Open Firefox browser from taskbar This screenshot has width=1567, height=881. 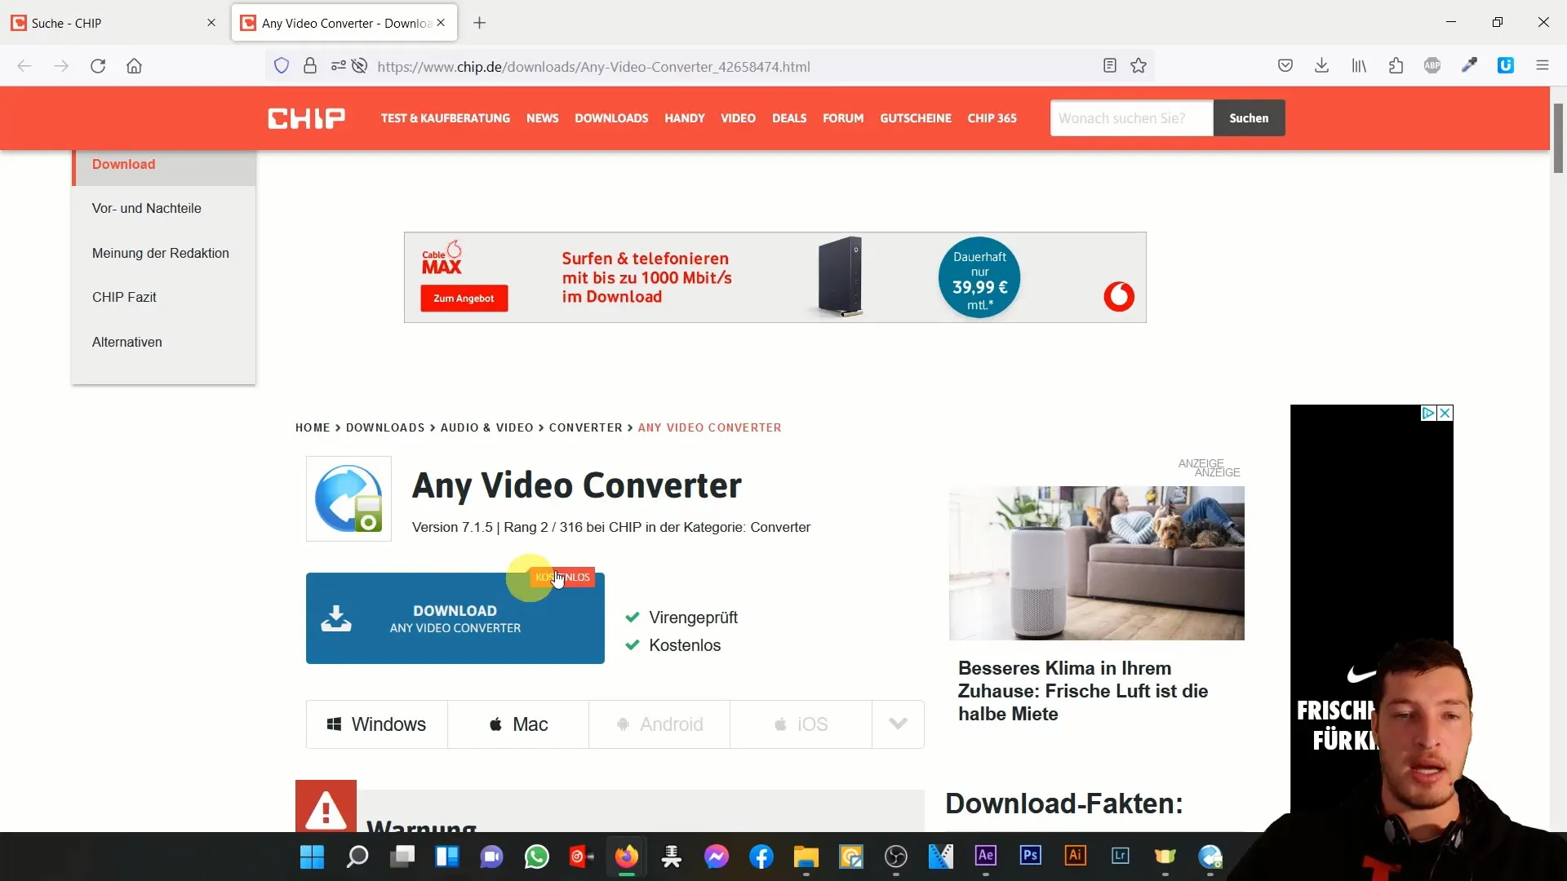click(x=626, y=857)
